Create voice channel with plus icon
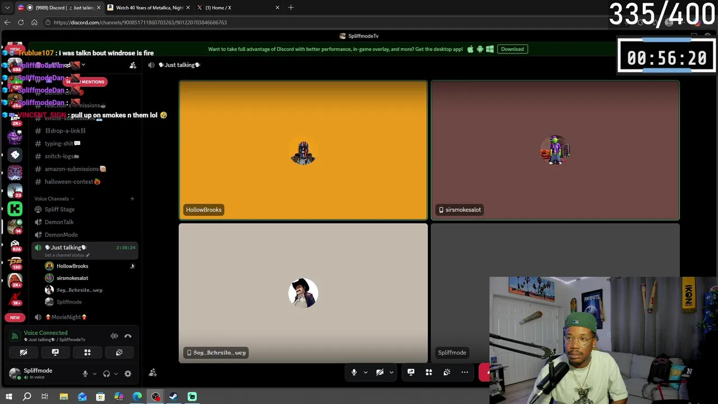Screen dimensions: 718x404 click(132, 199)
